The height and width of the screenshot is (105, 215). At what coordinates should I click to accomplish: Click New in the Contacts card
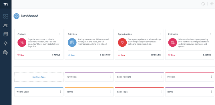21,55
